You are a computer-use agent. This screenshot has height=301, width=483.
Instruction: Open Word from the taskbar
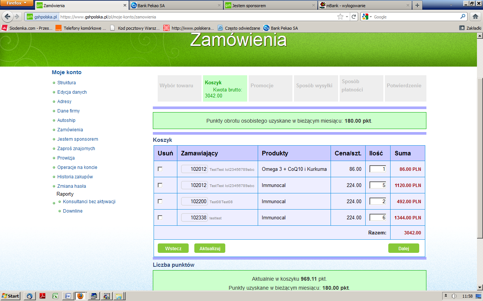pos(68,296)
